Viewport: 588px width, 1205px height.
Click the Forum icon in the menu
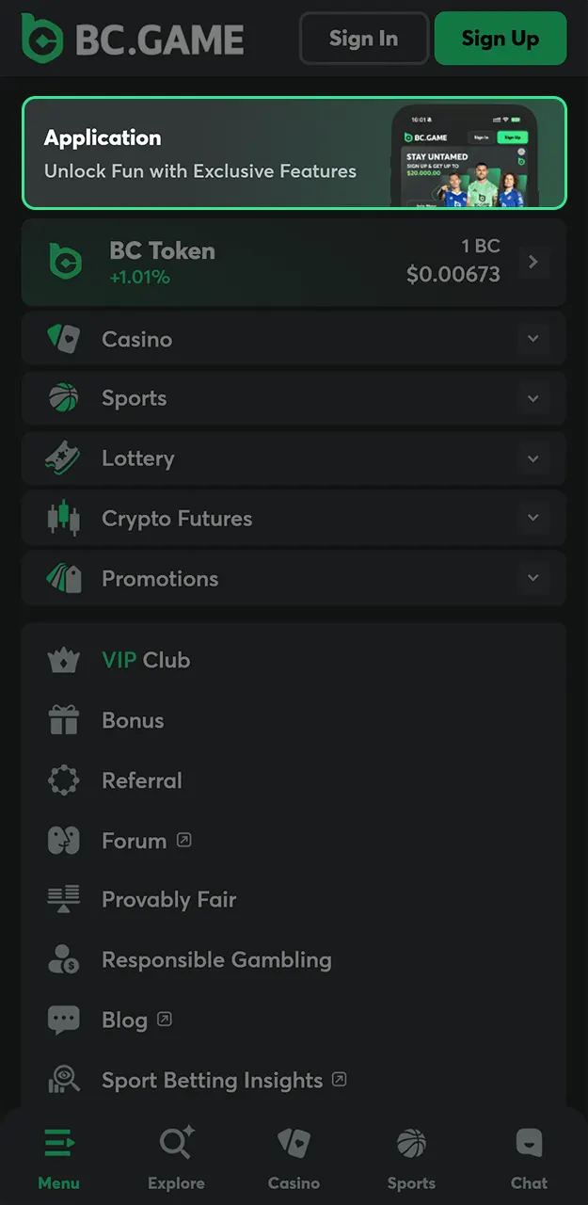64,841
